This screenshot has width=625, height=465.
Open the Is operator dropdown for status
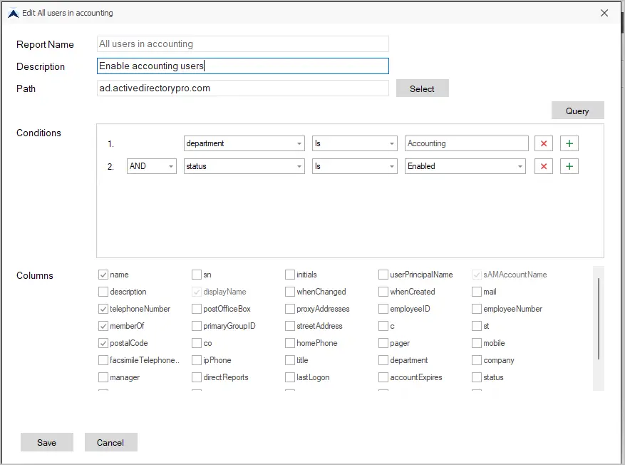[x=355, y=166]
